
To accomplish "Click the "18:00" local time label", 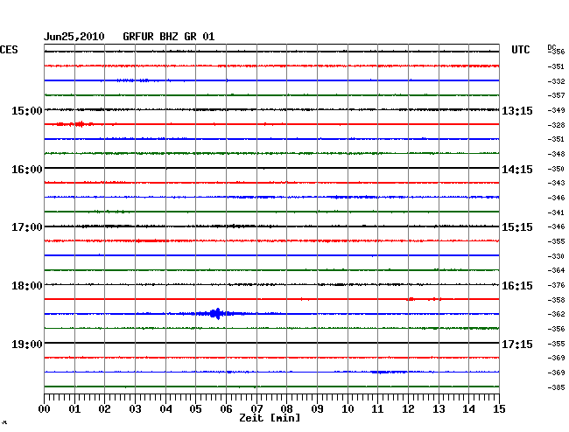I will tap(27, 286).
